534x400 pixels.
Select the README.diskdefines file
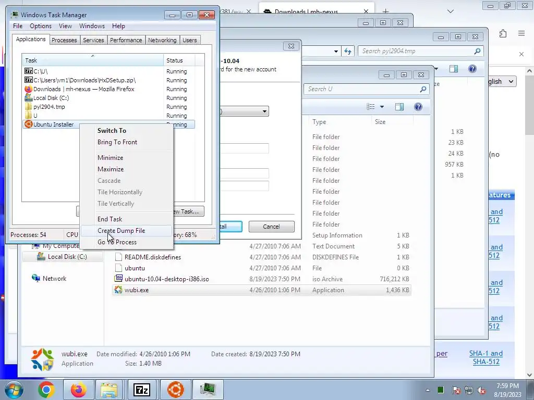[262, 257]
